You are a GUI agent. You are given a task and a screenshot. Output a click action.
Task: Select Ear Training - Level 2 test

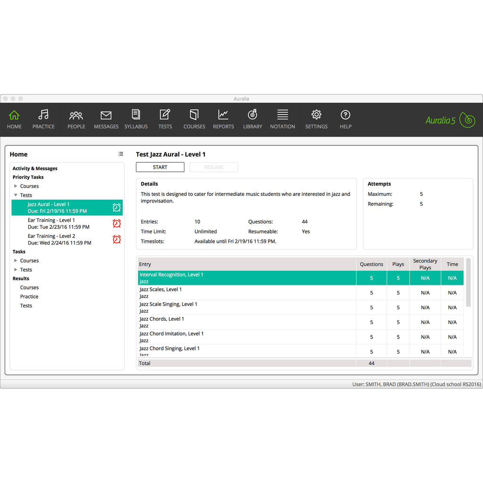coord(59,239)
